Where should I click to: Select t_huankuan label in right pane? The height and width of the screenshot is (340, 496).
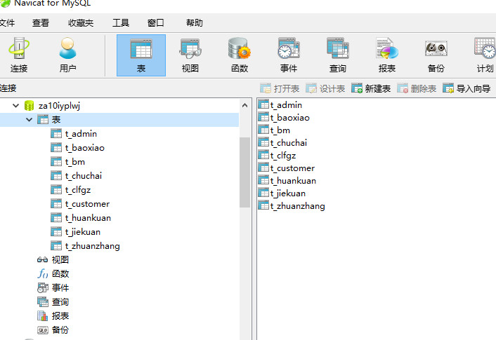293,181
